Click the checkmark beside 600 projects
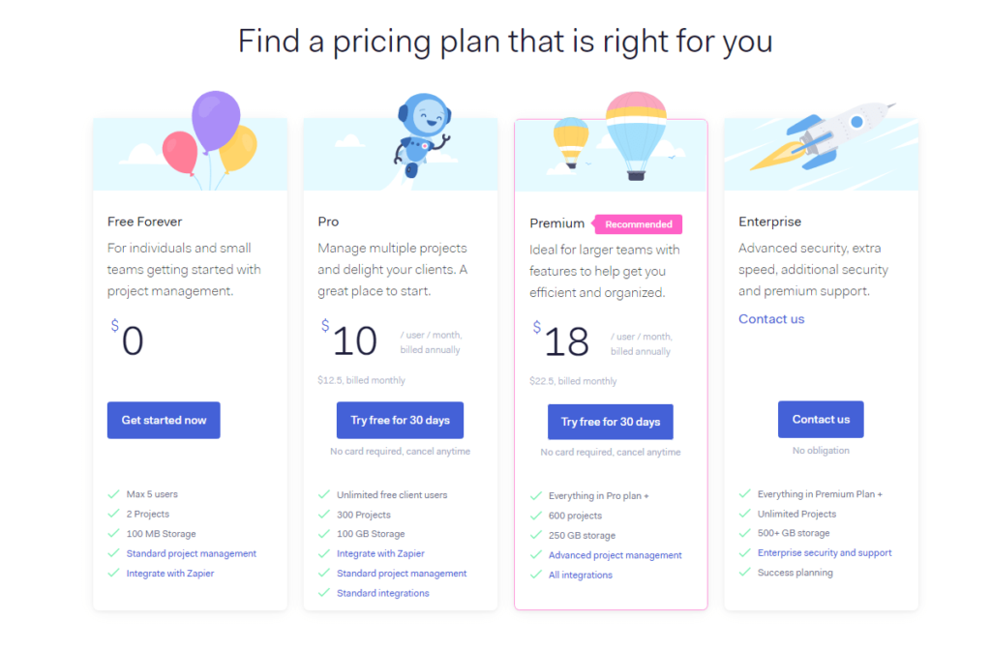The height and width of the screenshot is (650, 991). [536, 516]
